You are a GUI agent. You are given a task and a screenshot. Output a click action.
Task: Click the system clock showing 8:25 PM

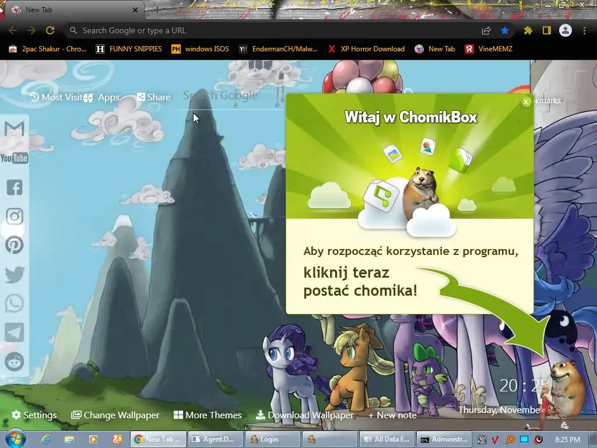tap(567, 440)
